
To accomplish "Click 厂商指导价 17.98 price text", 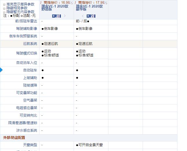I will coord(90,3).
